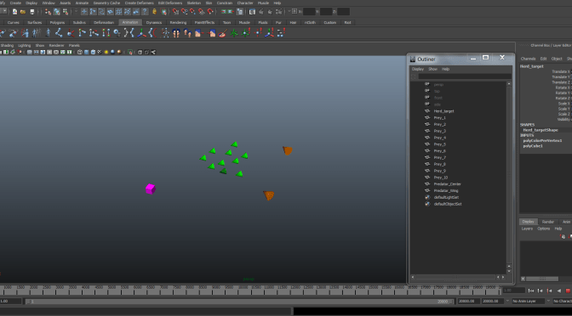This screenshot has width=572, height=316.
Task: Click the wireframe cube icon in the viewport toolbar
Action: 80,52
